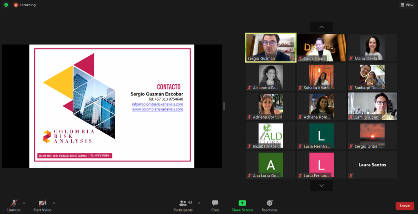This screenshot has height=214, width=418.
Task: Expand video options arrow beside Start Video
Action: (53, 203)
